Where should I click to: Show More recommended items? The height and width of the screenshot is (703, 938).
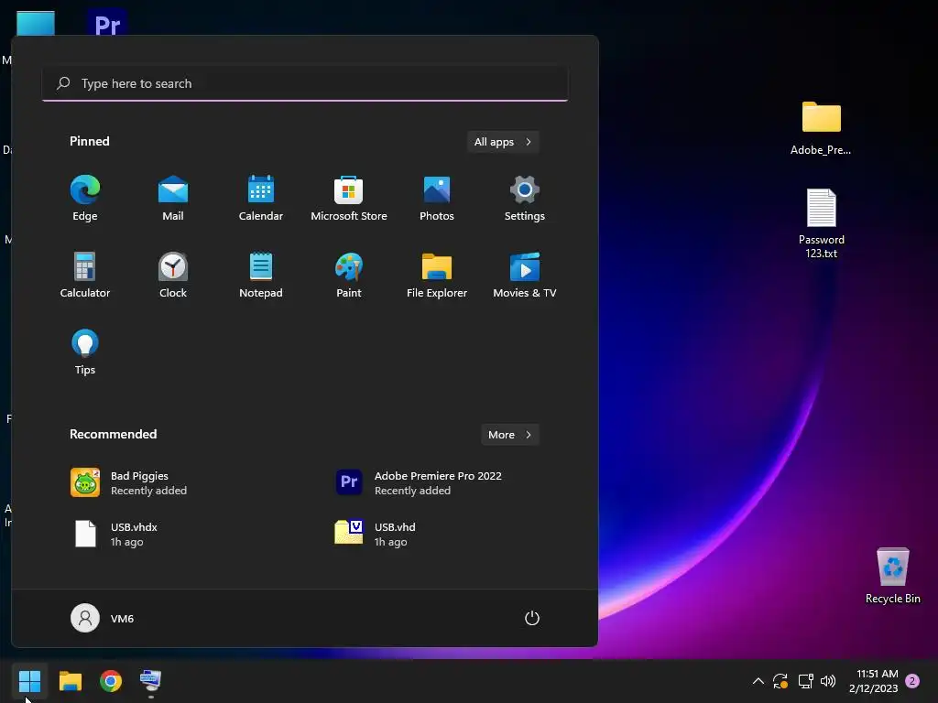click(509, 435)
